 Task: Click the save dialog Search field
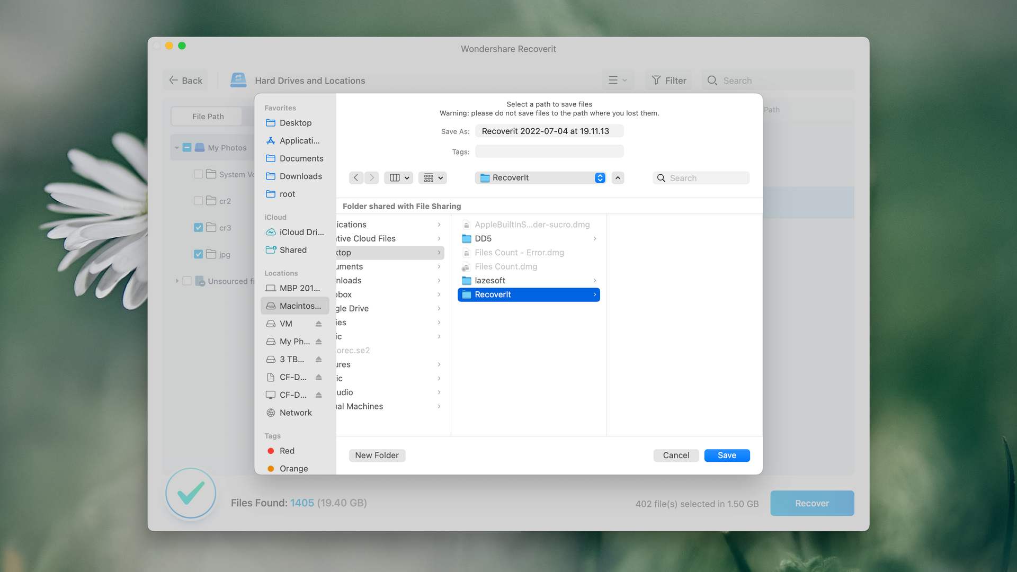pos(701,177)
